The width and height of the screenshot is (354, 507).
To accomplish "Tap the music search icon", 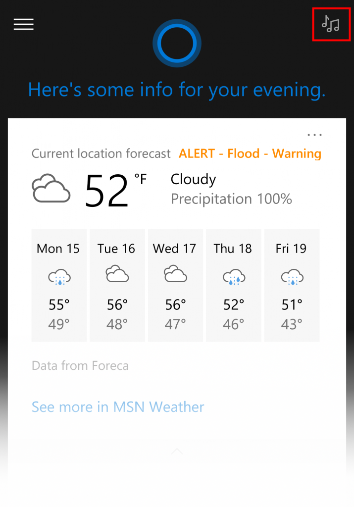I will click(330, 24).
